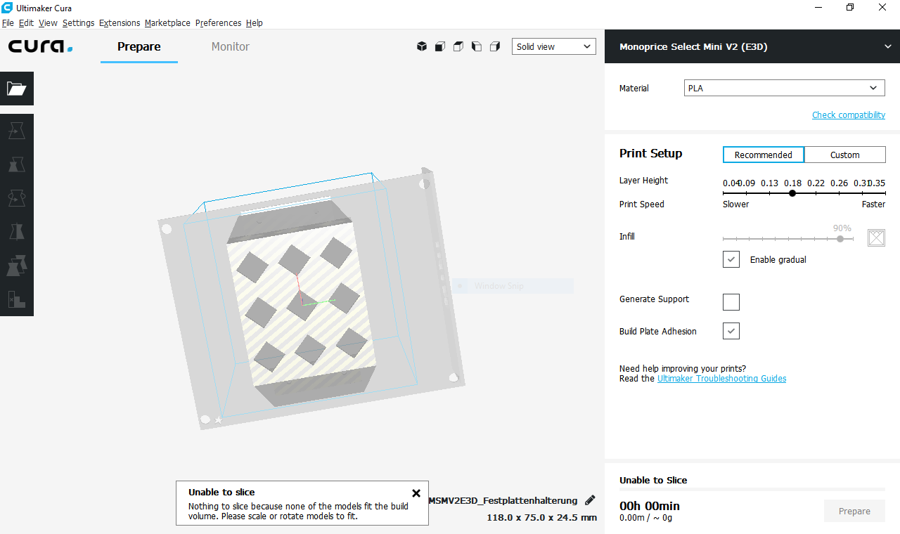900x534 pixels.
Task: Open the Edit menu
Action: (x=26, y=22)
